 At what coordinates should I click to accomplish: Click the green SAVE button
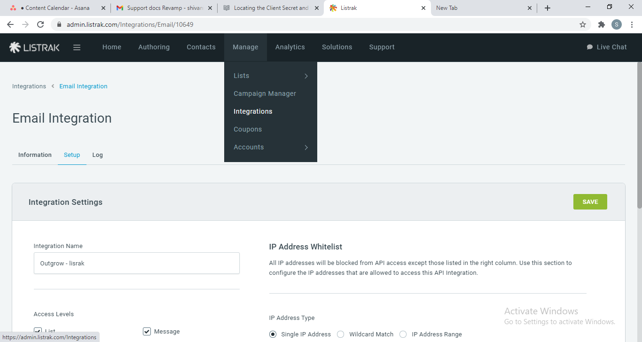pyautogui.click(x=590, y=202)
